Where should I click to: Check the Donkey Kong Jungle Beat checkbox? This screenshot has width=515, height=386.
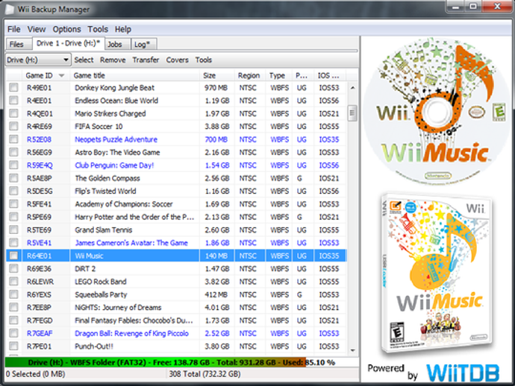point(13,88)
